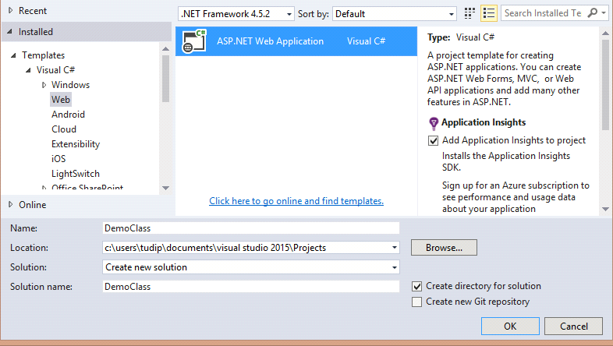The image size is (613, 346).
Task: Click the Application Insights lightbulb icon
Action: tap(434, 123)
